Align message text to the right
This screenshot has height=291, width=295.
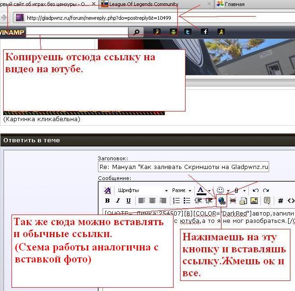[163, 201]
